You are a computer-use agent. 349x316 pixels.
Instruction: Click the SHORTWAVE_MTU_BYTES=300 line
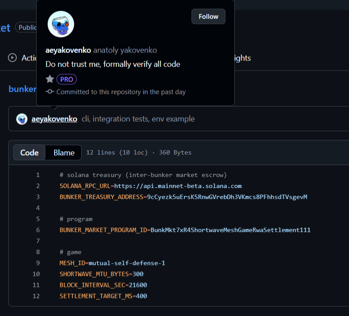101,274
